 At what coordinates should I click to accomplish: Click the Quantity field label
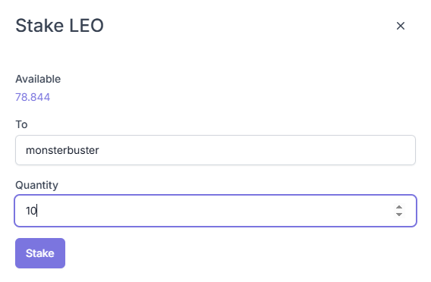[x=37, y=185]
